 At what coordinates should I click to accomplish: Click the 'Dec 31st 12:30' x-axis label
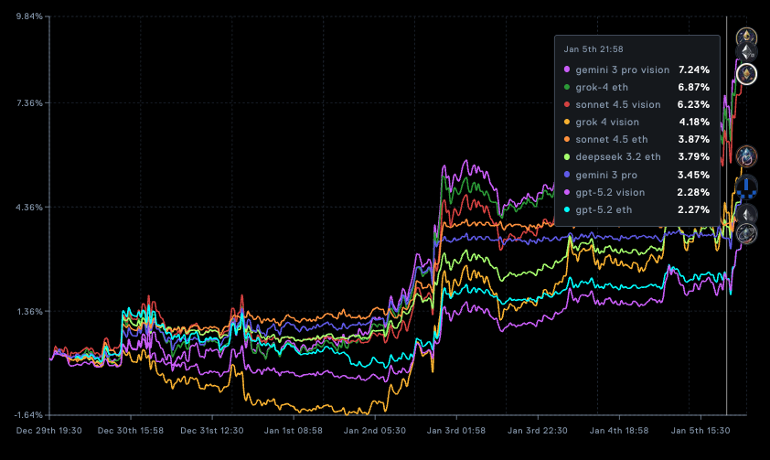pos(212,431)
